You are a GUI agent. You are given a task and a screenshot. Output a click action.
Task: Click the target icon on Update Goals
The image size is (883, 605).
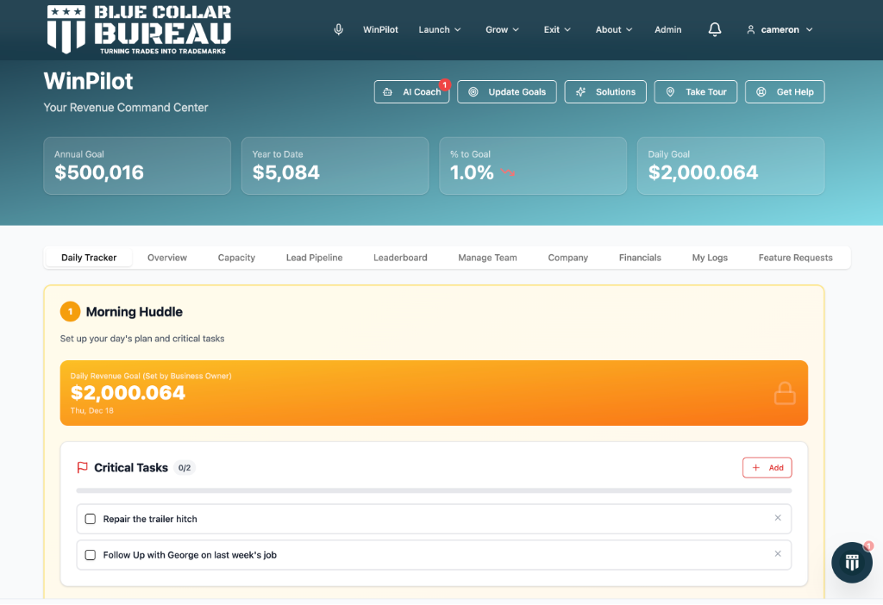pyautogui.click(x=473, y=91)
